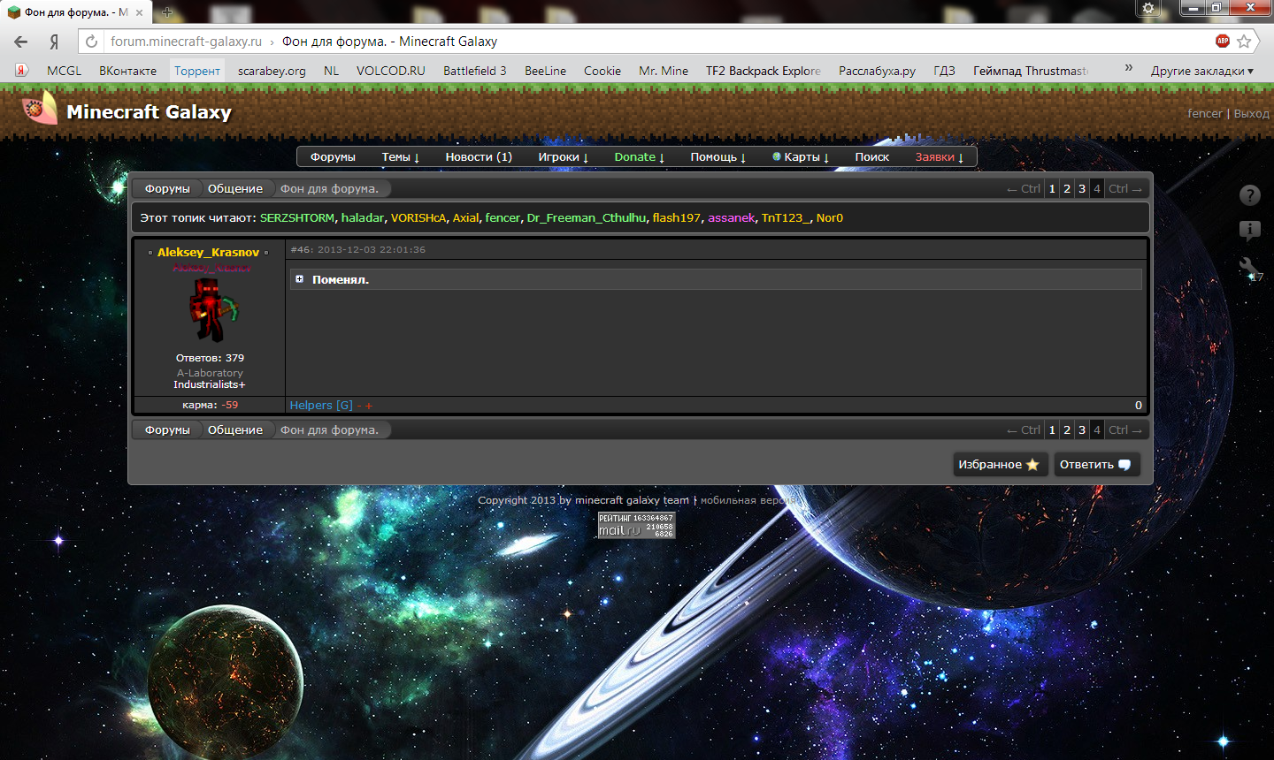Open the ВКонтакте bookmark
Screen dimensions: 1274x760
[x=127, y=71]
